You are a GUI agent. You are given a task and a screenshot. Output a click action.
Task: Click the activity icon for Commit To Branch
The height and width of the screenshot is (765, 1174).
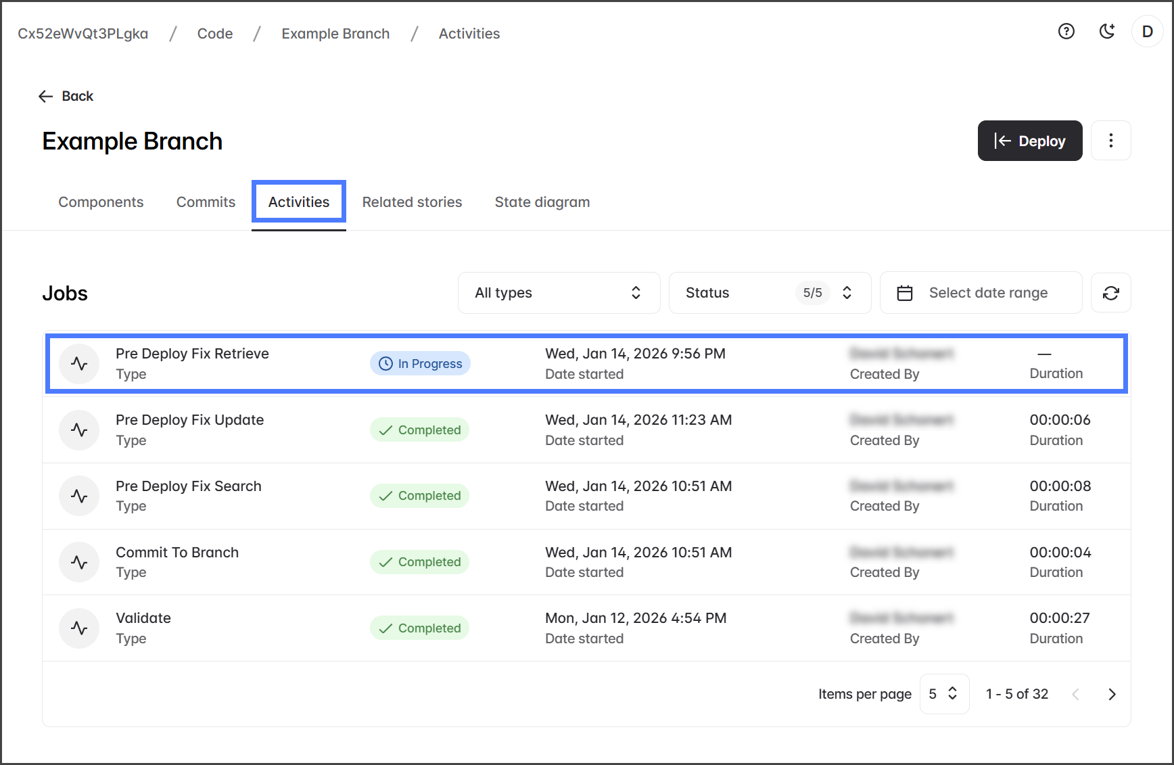pos(79,562)
